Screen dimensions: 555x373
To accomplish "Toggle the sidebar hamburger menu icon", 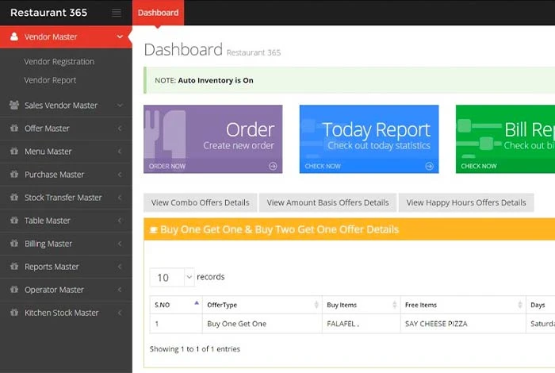I will (117, 13).
